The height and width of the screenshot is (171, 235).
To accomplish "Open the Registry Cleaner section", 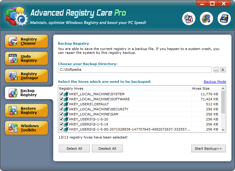I will (x=27, y=41).
